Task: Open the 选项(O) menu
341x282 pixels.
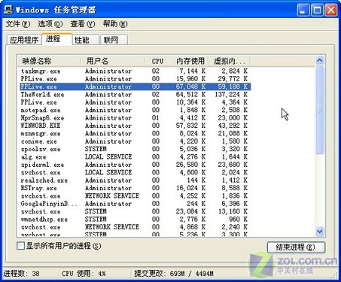Action: [x=50, y=24]
